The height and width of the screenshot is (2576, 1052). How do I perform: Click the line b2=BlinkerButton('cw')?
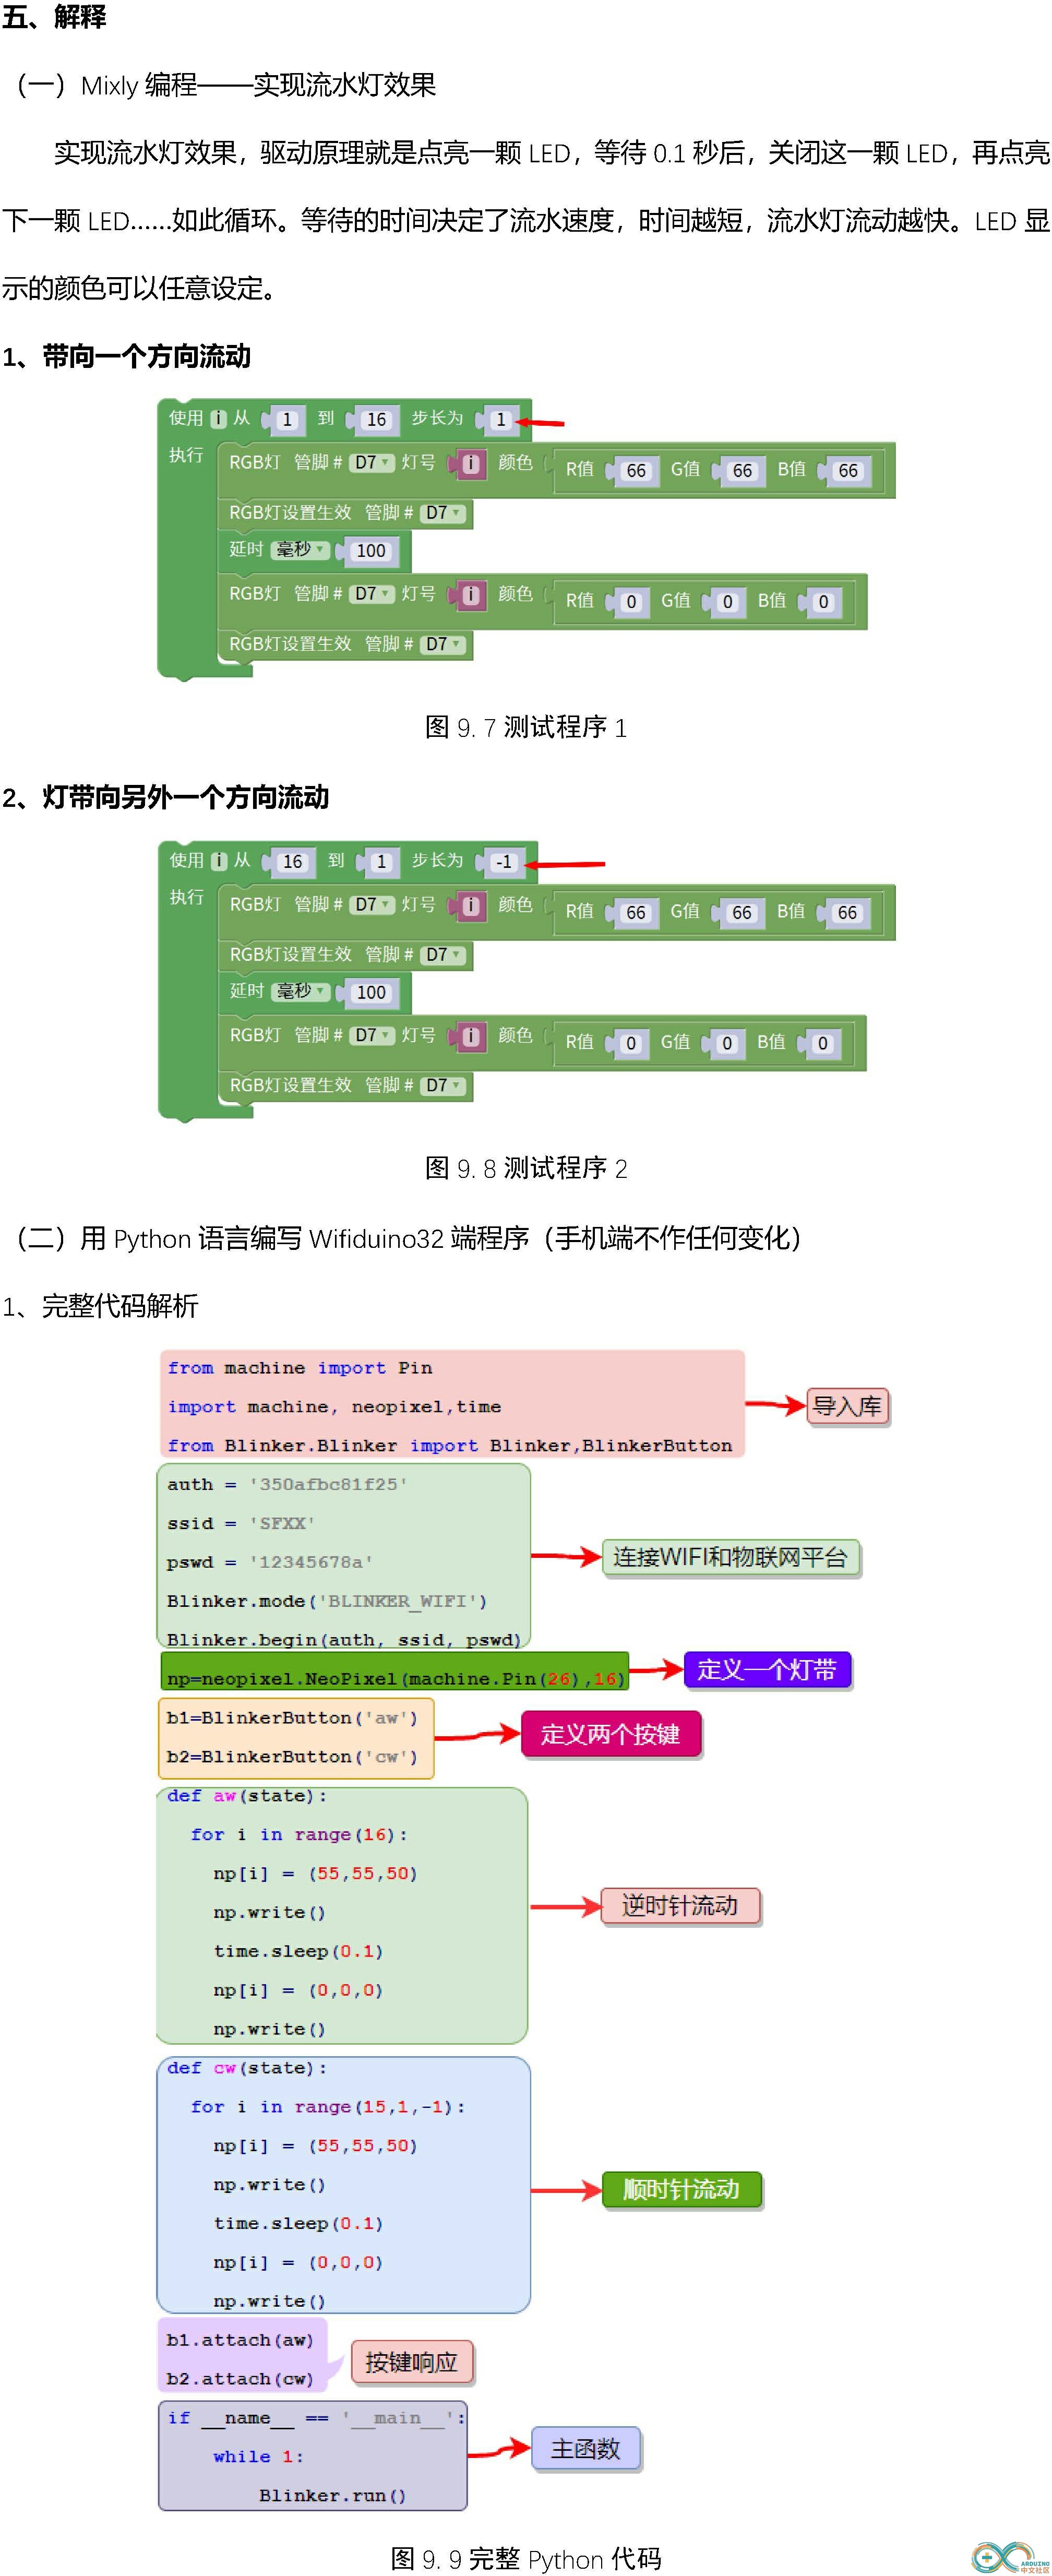pyautogui.click(x=292, y=1757)
